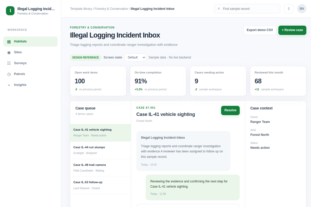Viewport: 311px width, 207px height.
Task: Click the search magnifier icon
Action: 219,9
